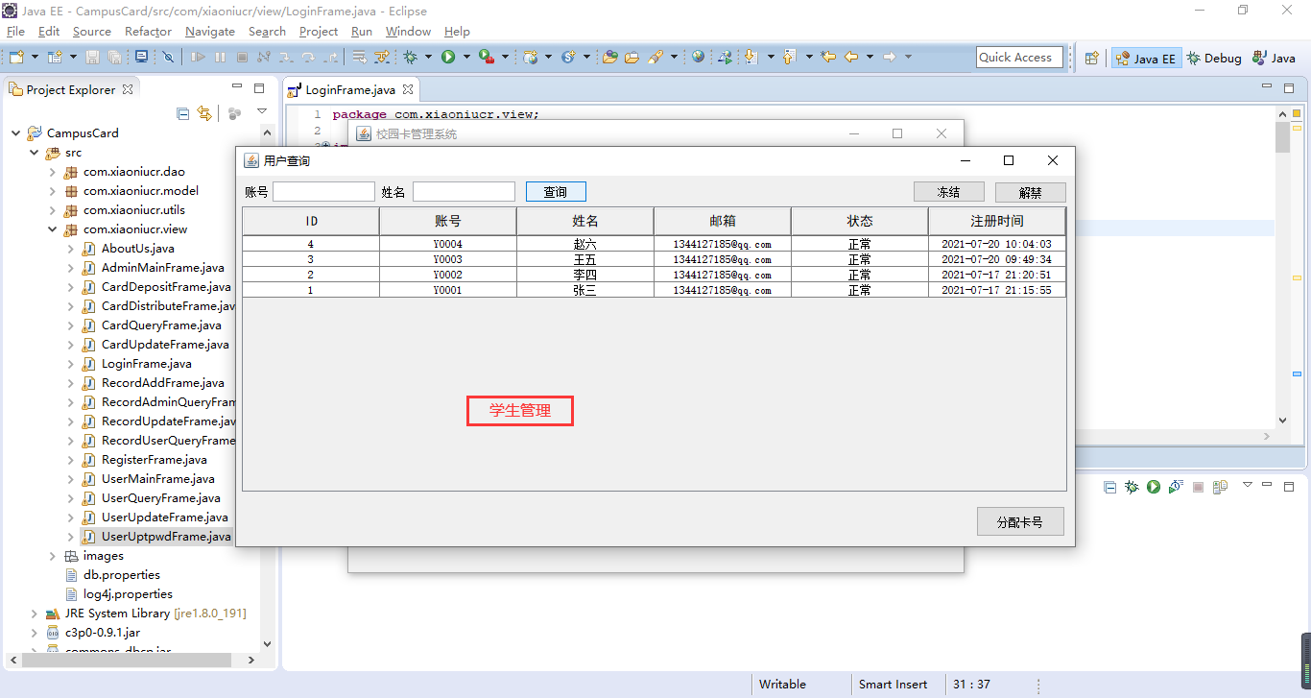Click the Previous Annotation up-arrow icon
The height and width of the screenshot is (698, 1311).
789,58
